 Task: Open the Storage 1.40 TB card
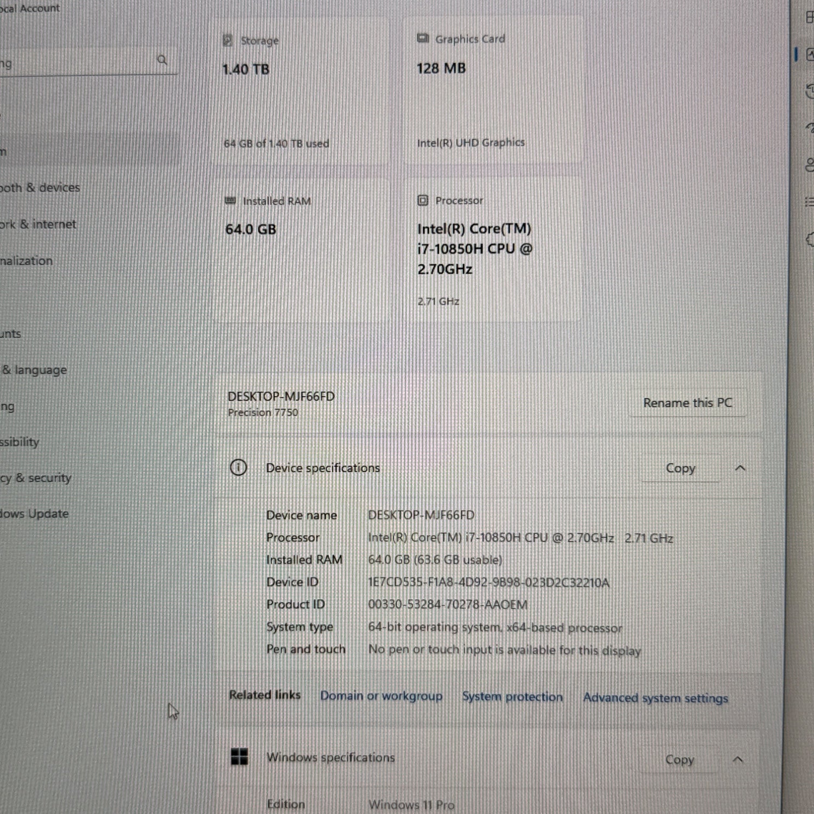[302, 90]
